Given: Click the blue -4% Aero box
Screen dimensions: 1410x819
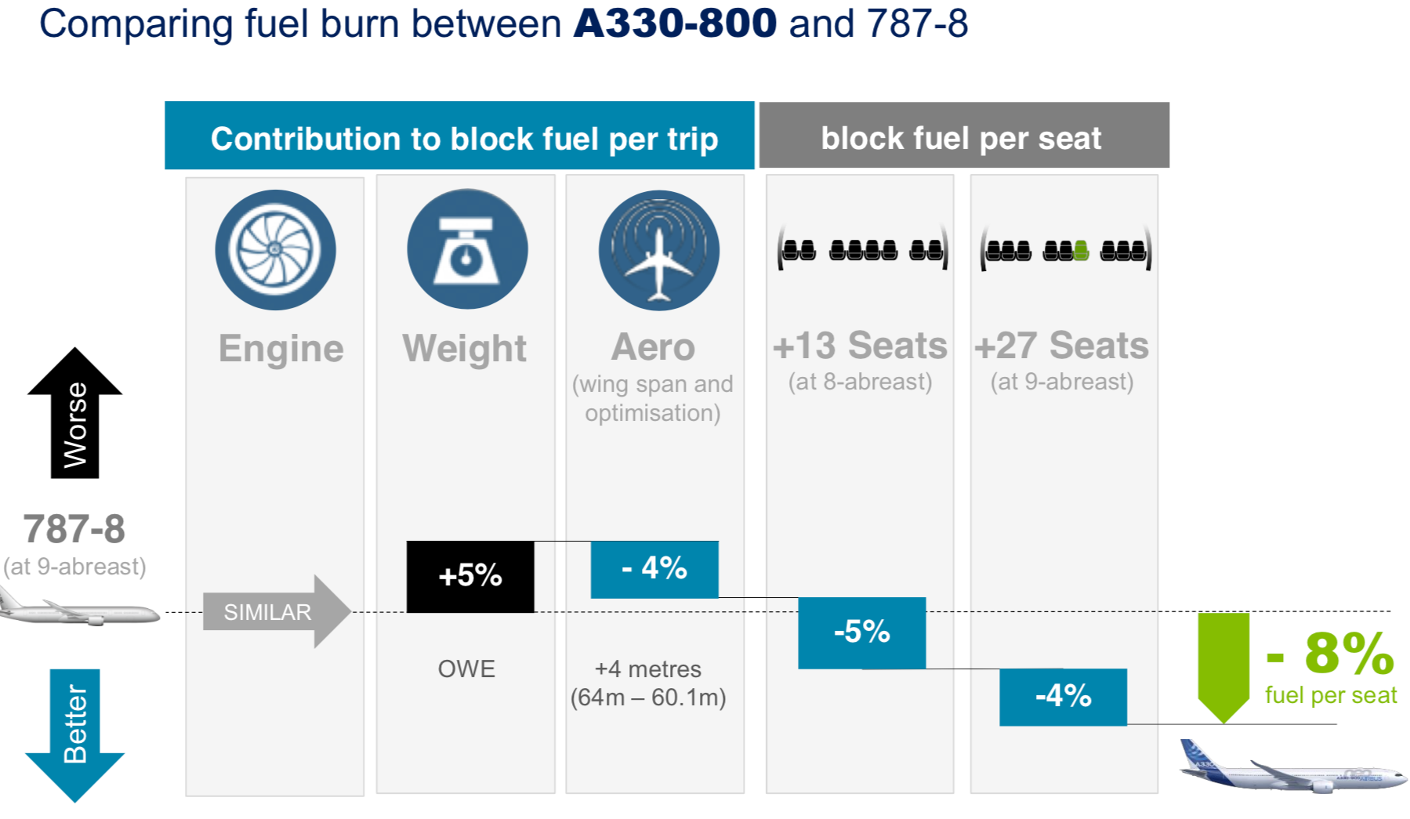Looking at the screenshot, I should pyautogui.click(x=654, y=569).
